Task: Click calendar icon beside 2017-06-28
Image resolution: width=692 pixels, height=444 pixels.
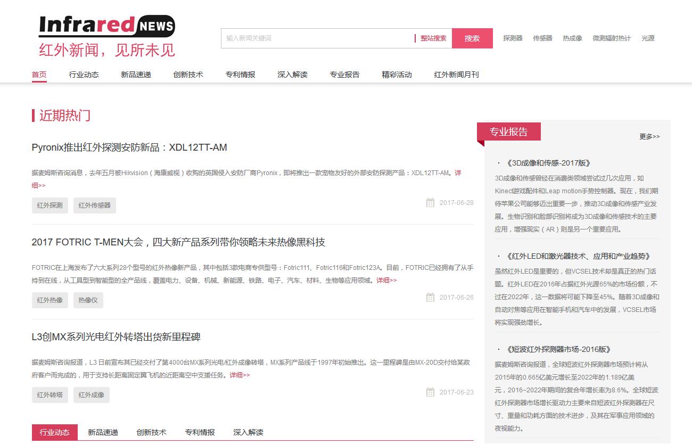Action: [x=430, y=202]
